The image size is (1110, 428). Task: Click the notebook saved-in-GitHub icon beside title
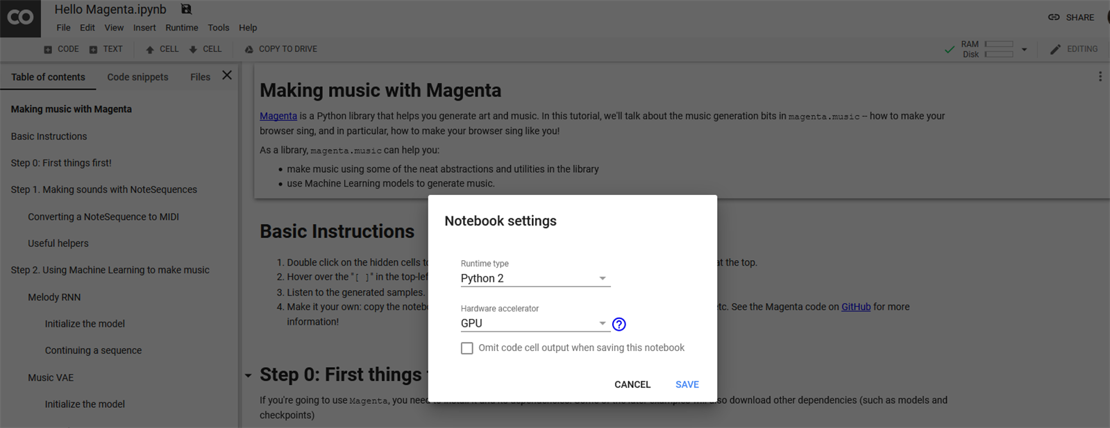(186, 9)
